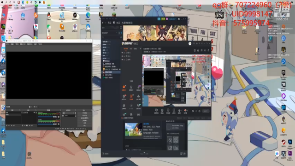Toggle the lock on OBS source
This screenshot has width=295, height=166.
pyautogui.click(x=36, y=113)
